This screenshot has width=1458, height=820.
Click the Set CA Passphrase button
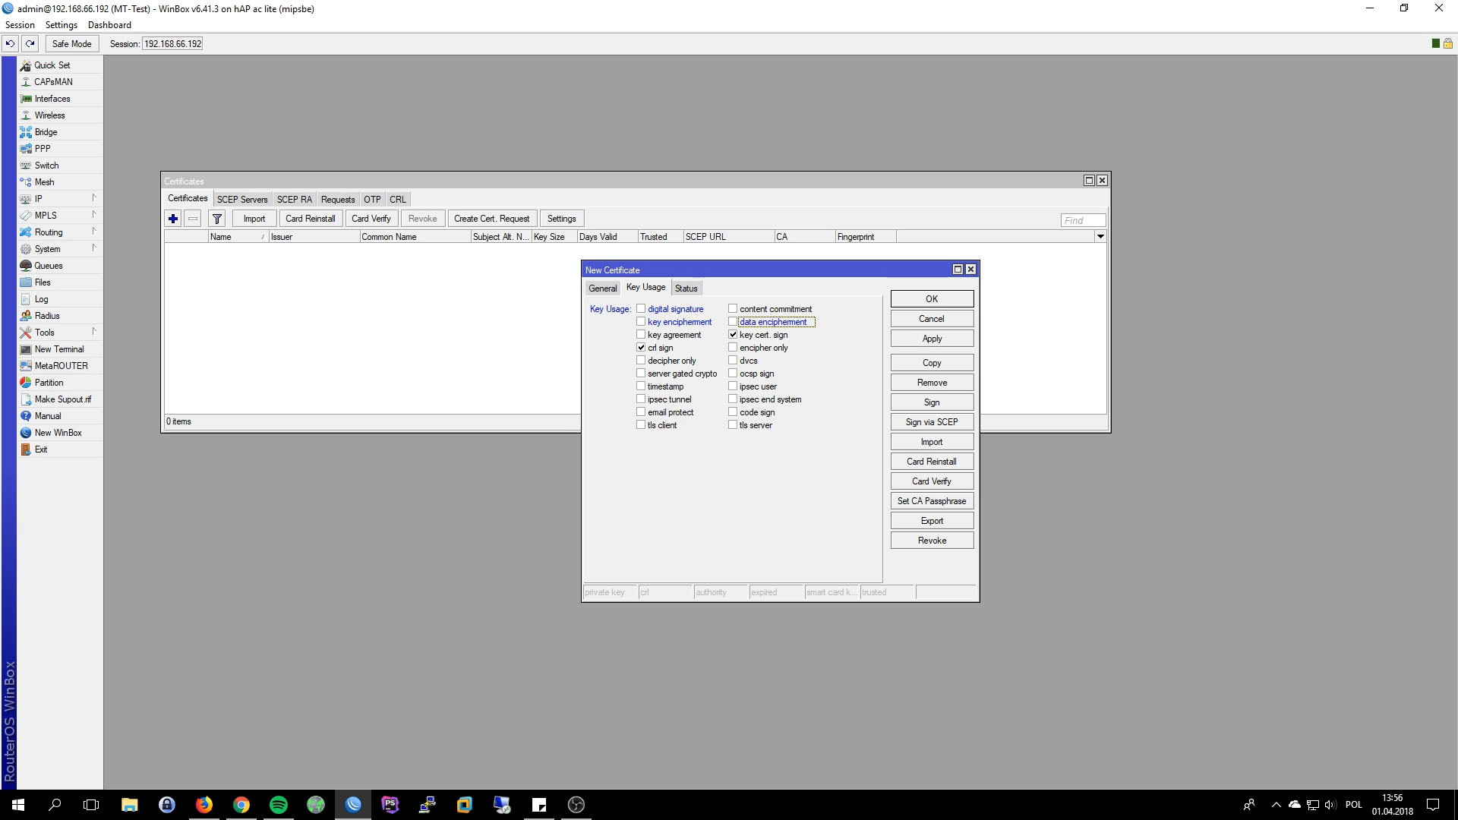(x=931, y=500)
